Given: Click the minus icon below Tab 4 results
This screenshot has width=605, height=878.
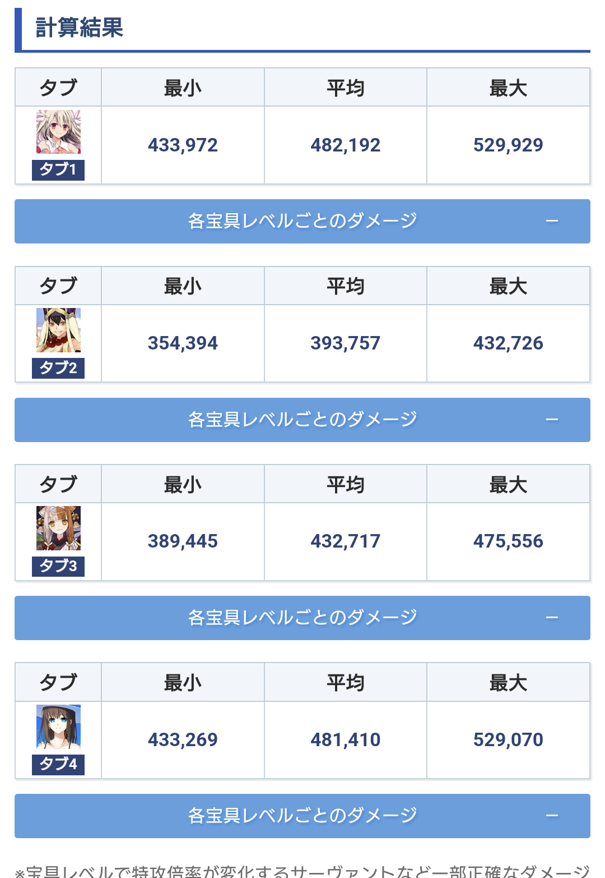Looking at the screenshot, I should [552, 816].
